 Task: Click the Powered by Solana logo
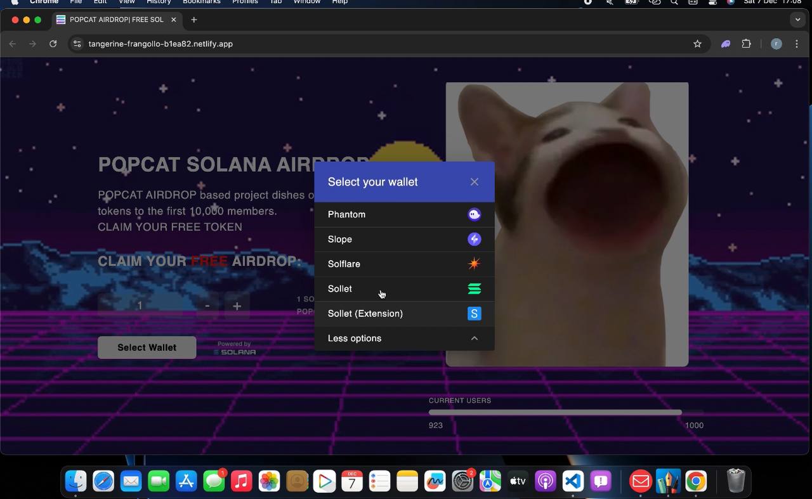235,348
